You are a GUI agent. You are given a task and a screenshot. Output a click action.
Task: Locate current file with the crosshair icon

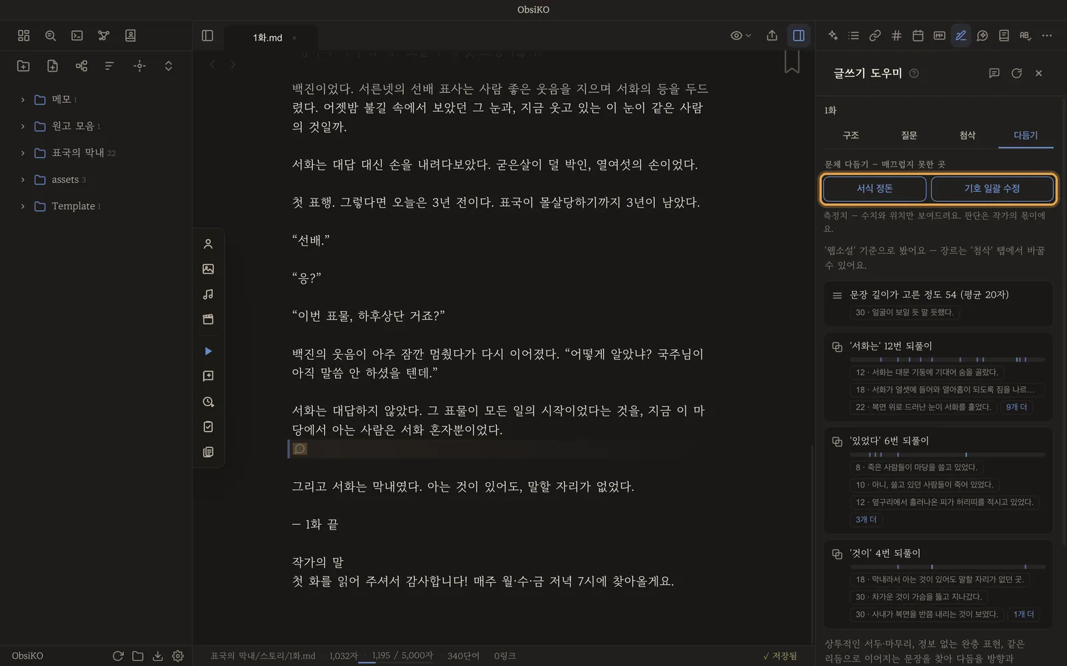click(x=139, y=66)
